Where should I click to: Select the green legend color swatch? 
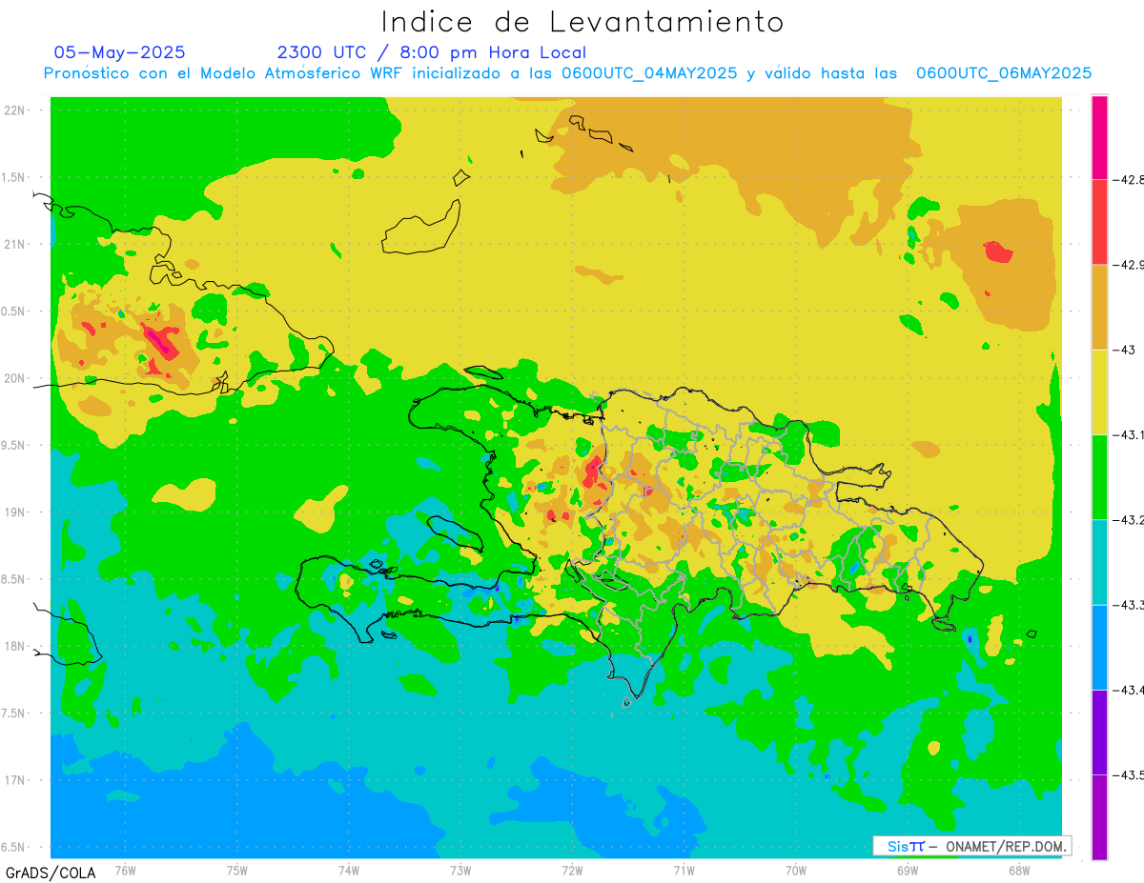[1099, 476]
